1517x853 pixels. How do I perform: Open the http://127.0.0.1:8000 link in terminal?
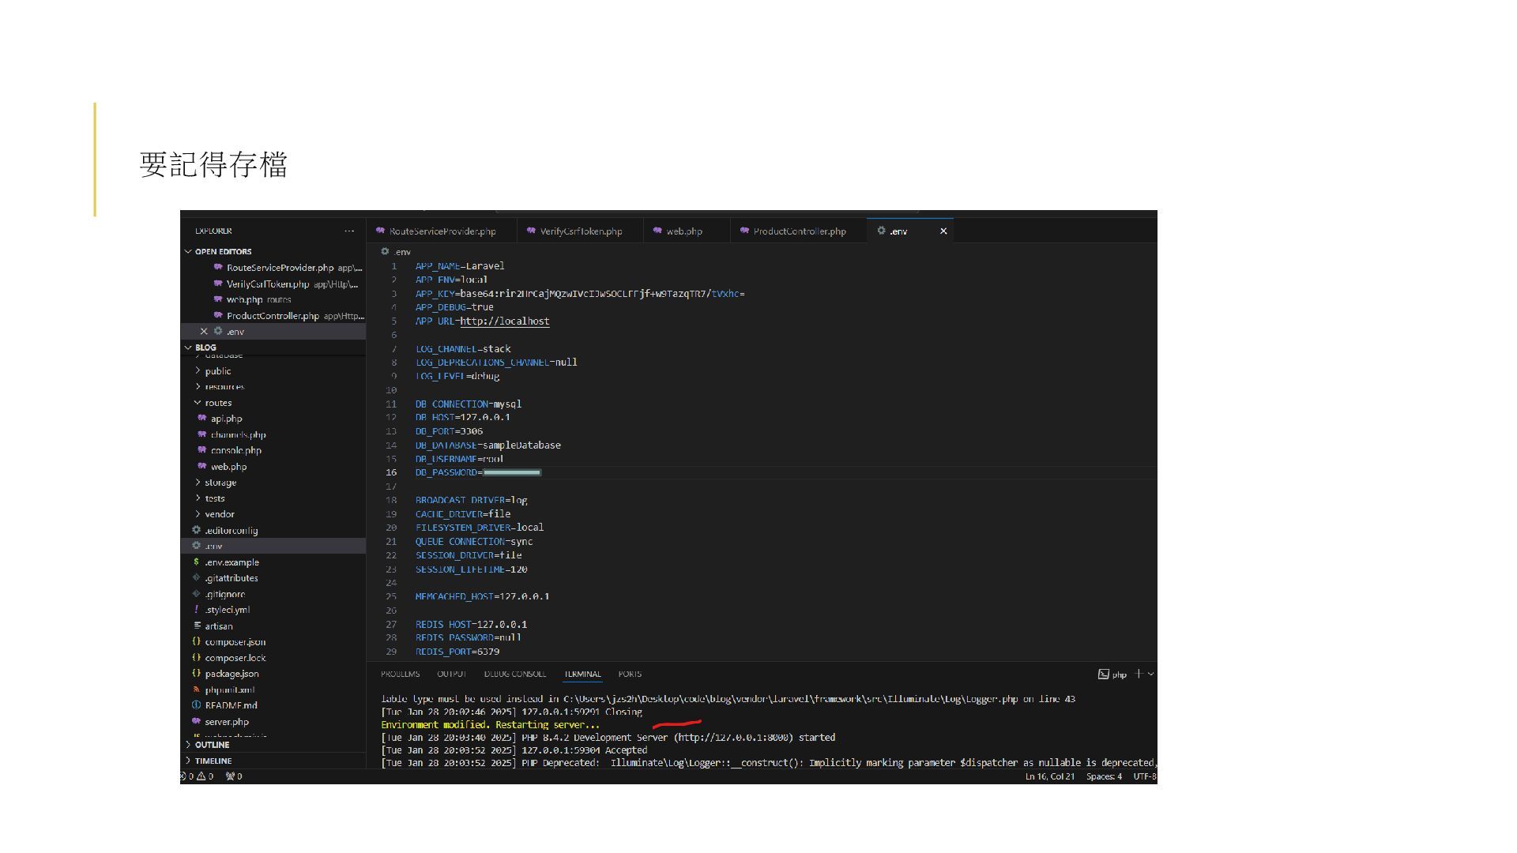(x=732, y=738)
